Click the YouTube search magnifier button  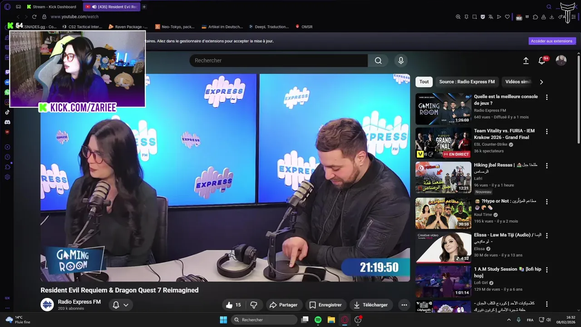point(378,60)
